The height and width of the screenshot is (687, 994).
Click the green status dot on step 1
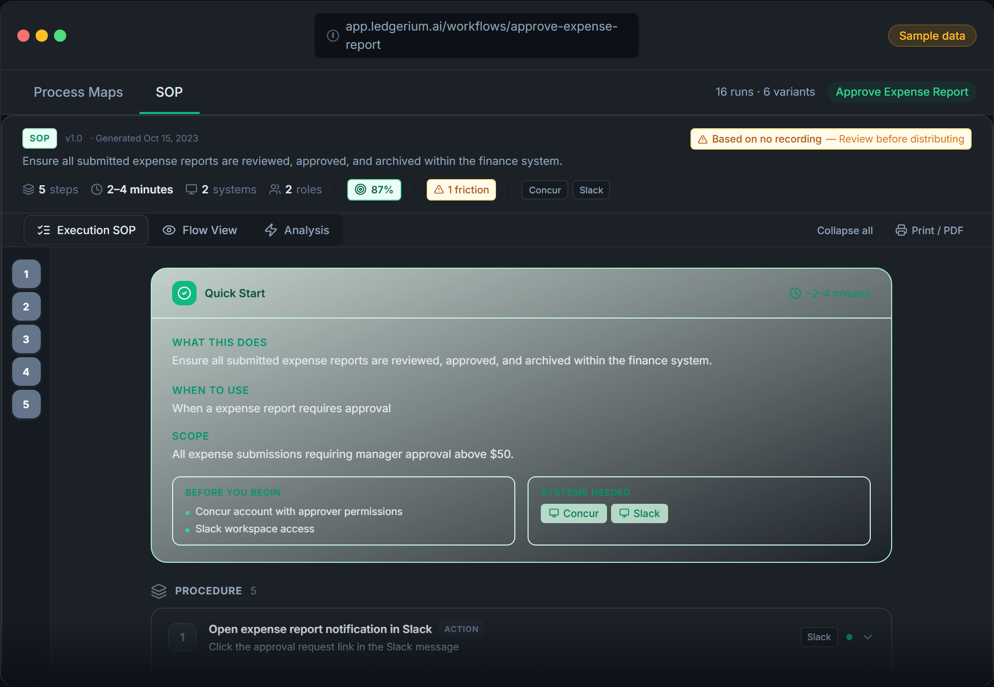pos(849,637)
